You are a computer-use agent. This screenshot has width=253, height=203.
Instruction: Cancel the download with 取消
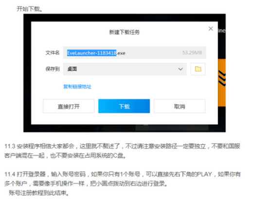pyautogui.click(x=180, y=106)
